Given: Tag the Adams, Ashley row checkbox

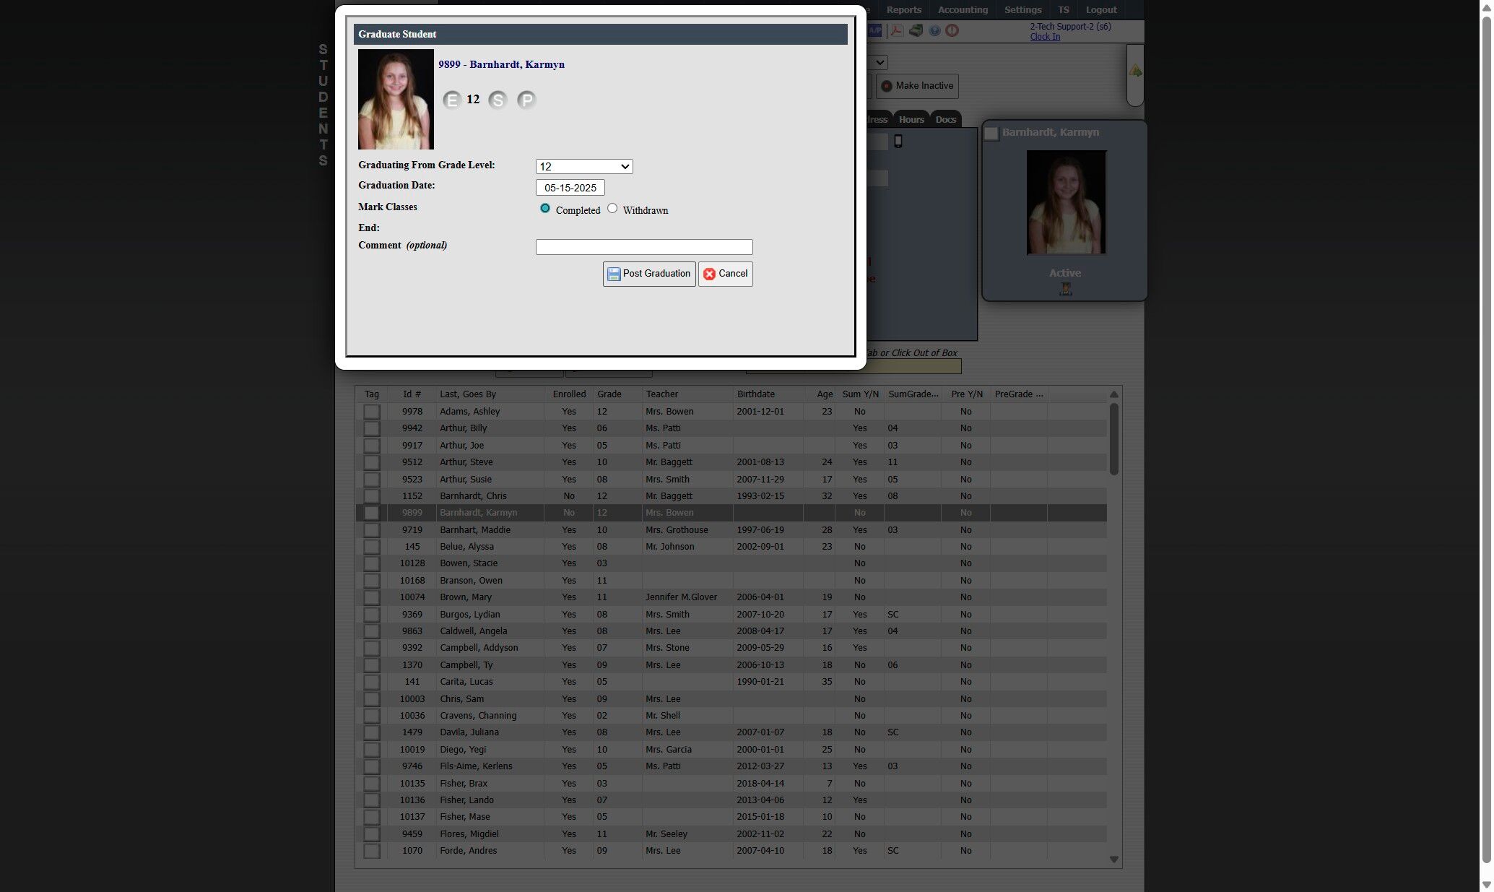Looking at the screenshot, I should pos(371,412).
